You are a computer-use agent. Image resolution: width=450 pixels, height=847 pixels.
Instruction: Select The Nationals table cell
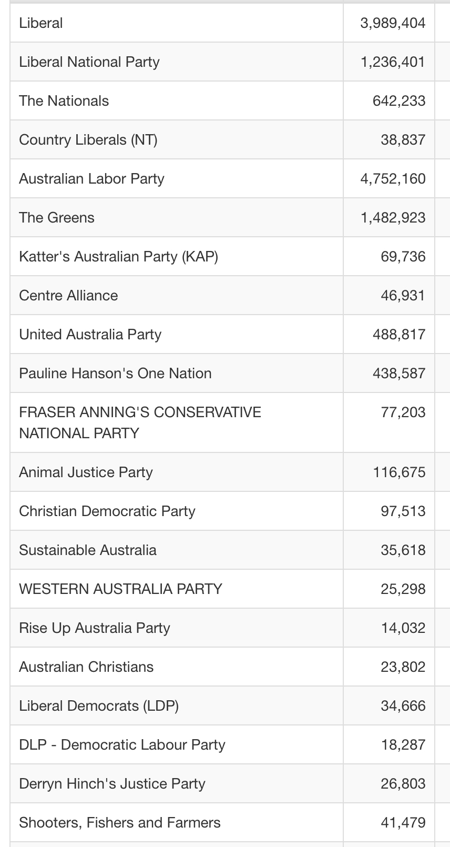pyautogui.click(x=177, y=101)
